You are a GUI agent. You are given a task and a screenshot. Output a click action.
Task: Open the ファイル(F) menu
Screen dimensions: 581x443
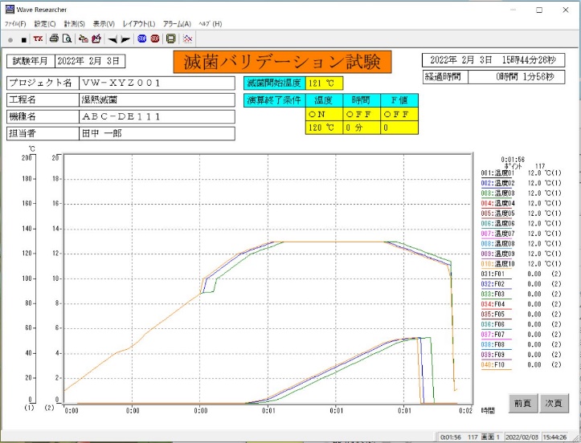pyautogui.click(x=15, y=24)
